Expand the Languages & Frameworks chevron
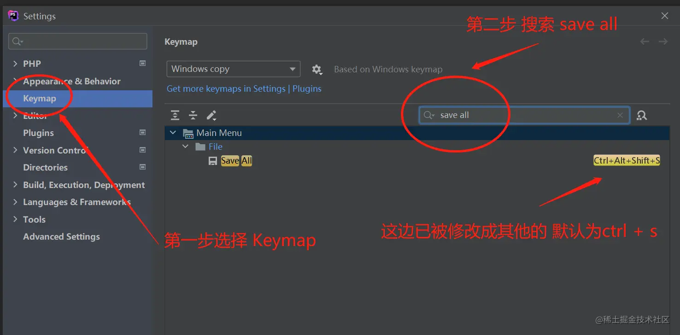The height and width of the screenshot is (335, 680). pos(15,202)
